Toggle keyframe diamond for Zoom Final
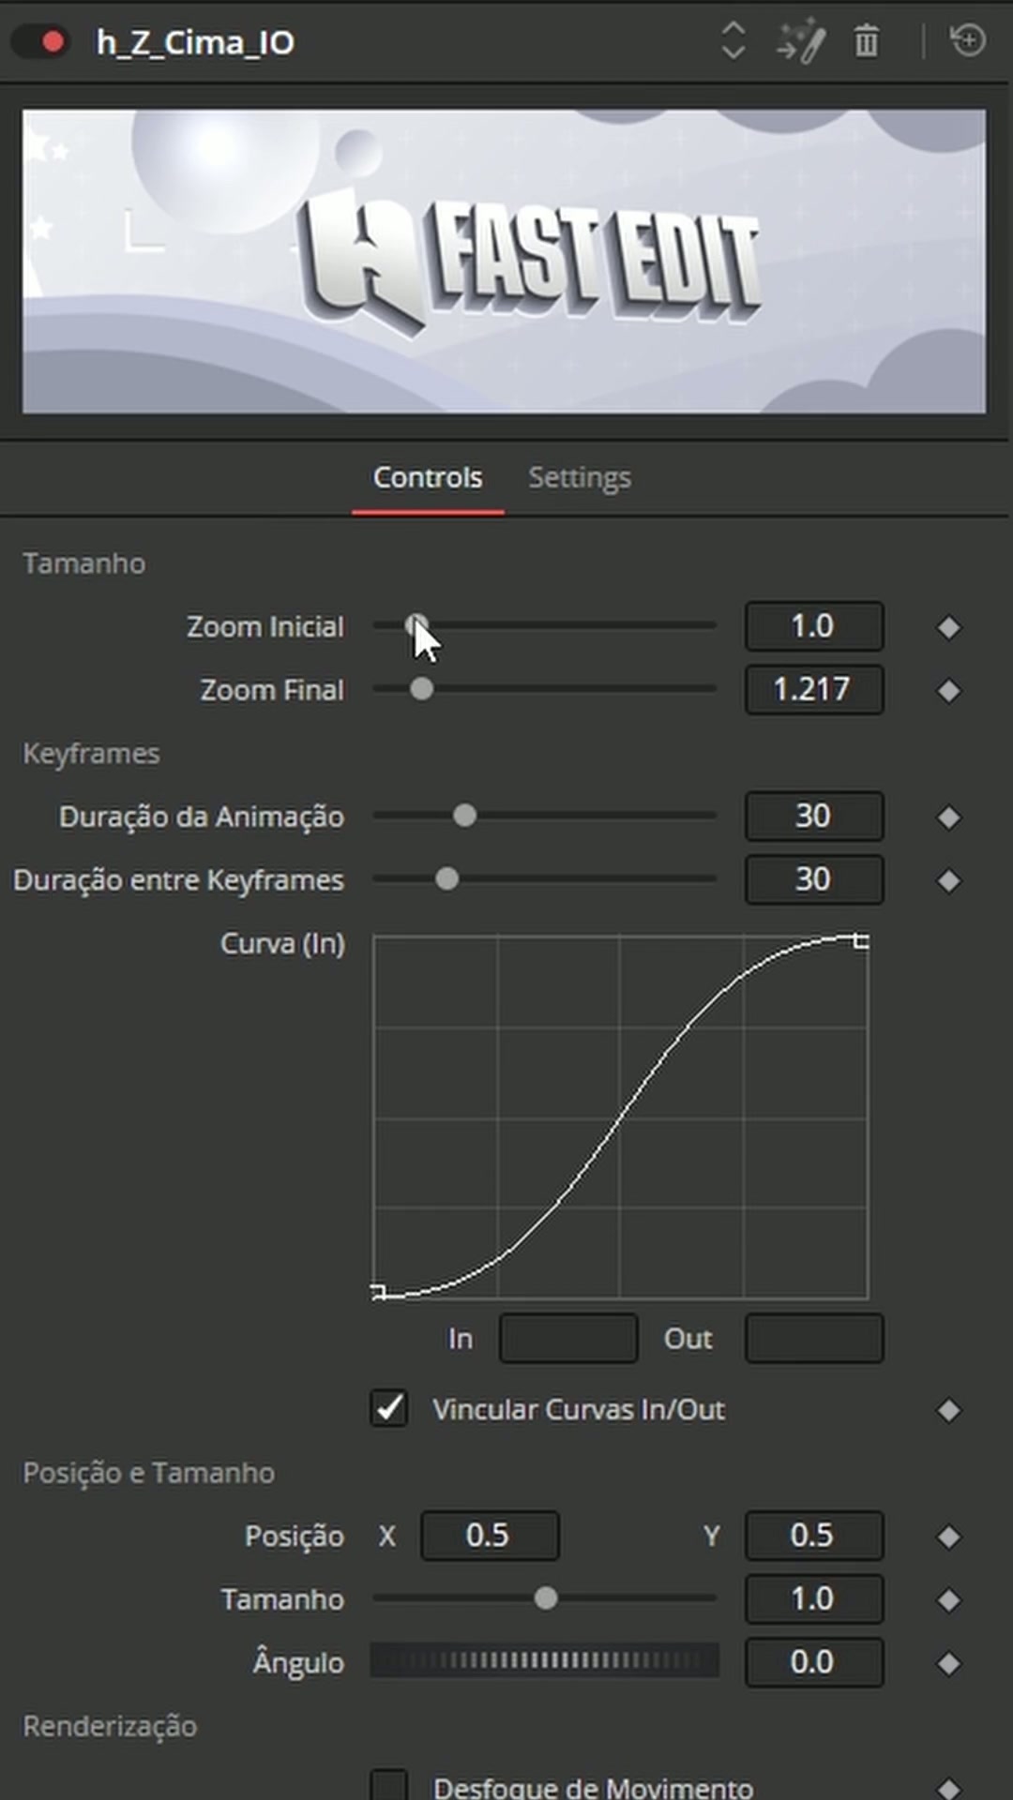The width and height of the screenshot is (1013, 1800). coord(949,691)
